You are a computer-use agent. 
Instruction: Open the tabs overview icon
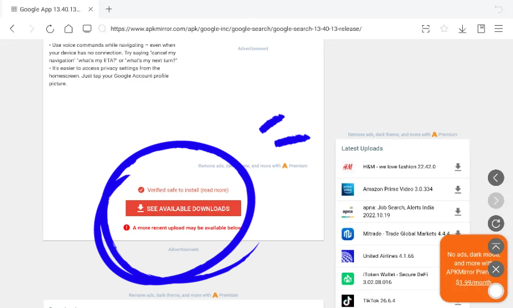pos(87,29)
